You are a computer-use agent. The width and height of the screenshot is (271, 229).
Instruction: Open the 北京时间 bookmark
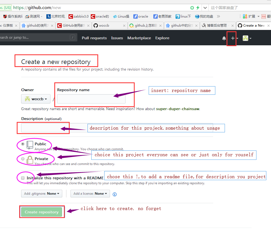click(x=56, y=16)
